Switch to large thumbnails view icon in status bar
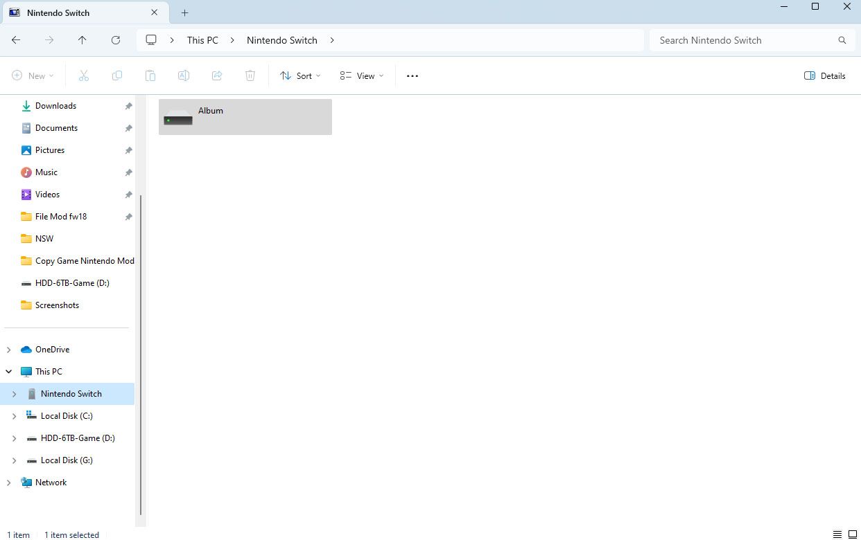861x540 pixels. tap(853, 534)
